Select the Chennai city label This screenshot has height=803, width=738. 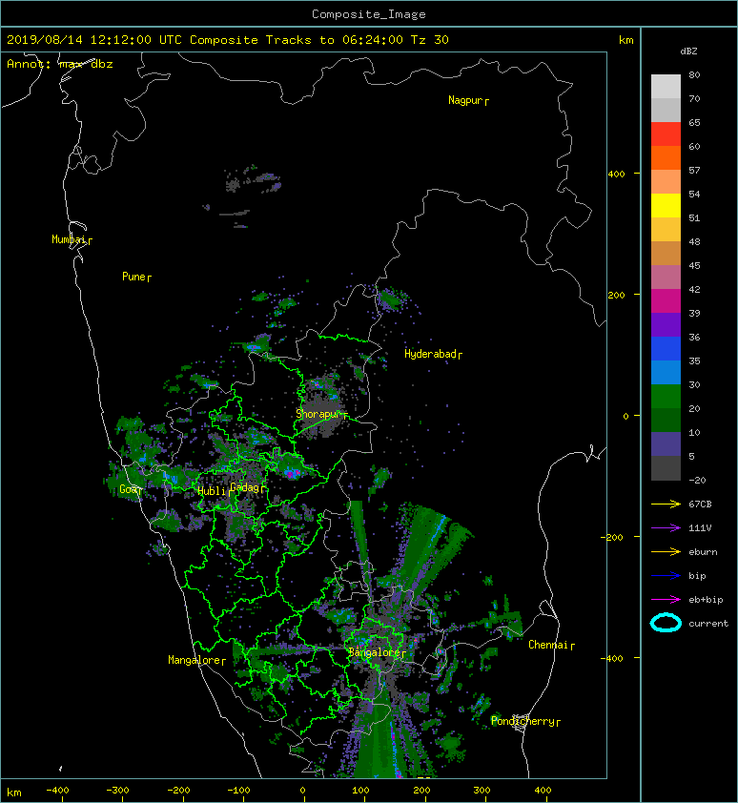[549, 645]
